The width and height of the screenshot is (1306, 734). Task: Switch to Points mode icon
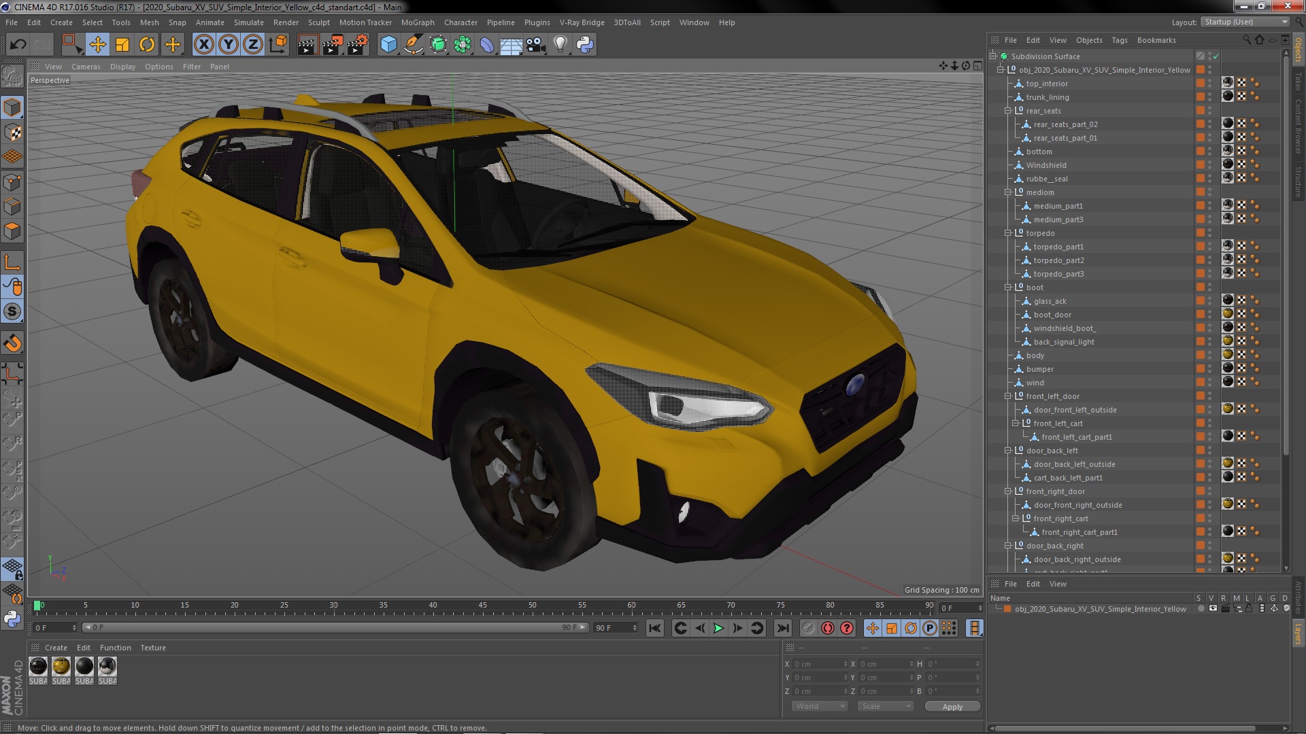[x=12, y=182]
